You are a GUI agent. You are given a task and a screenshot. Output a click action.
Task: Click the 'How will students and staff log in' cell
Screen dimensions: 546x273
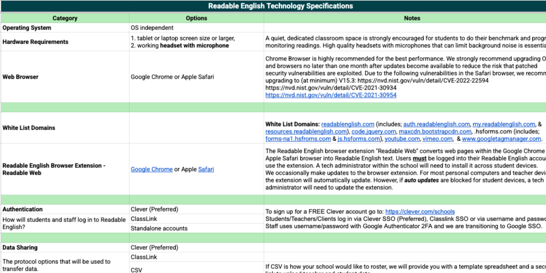coord(65,223)
